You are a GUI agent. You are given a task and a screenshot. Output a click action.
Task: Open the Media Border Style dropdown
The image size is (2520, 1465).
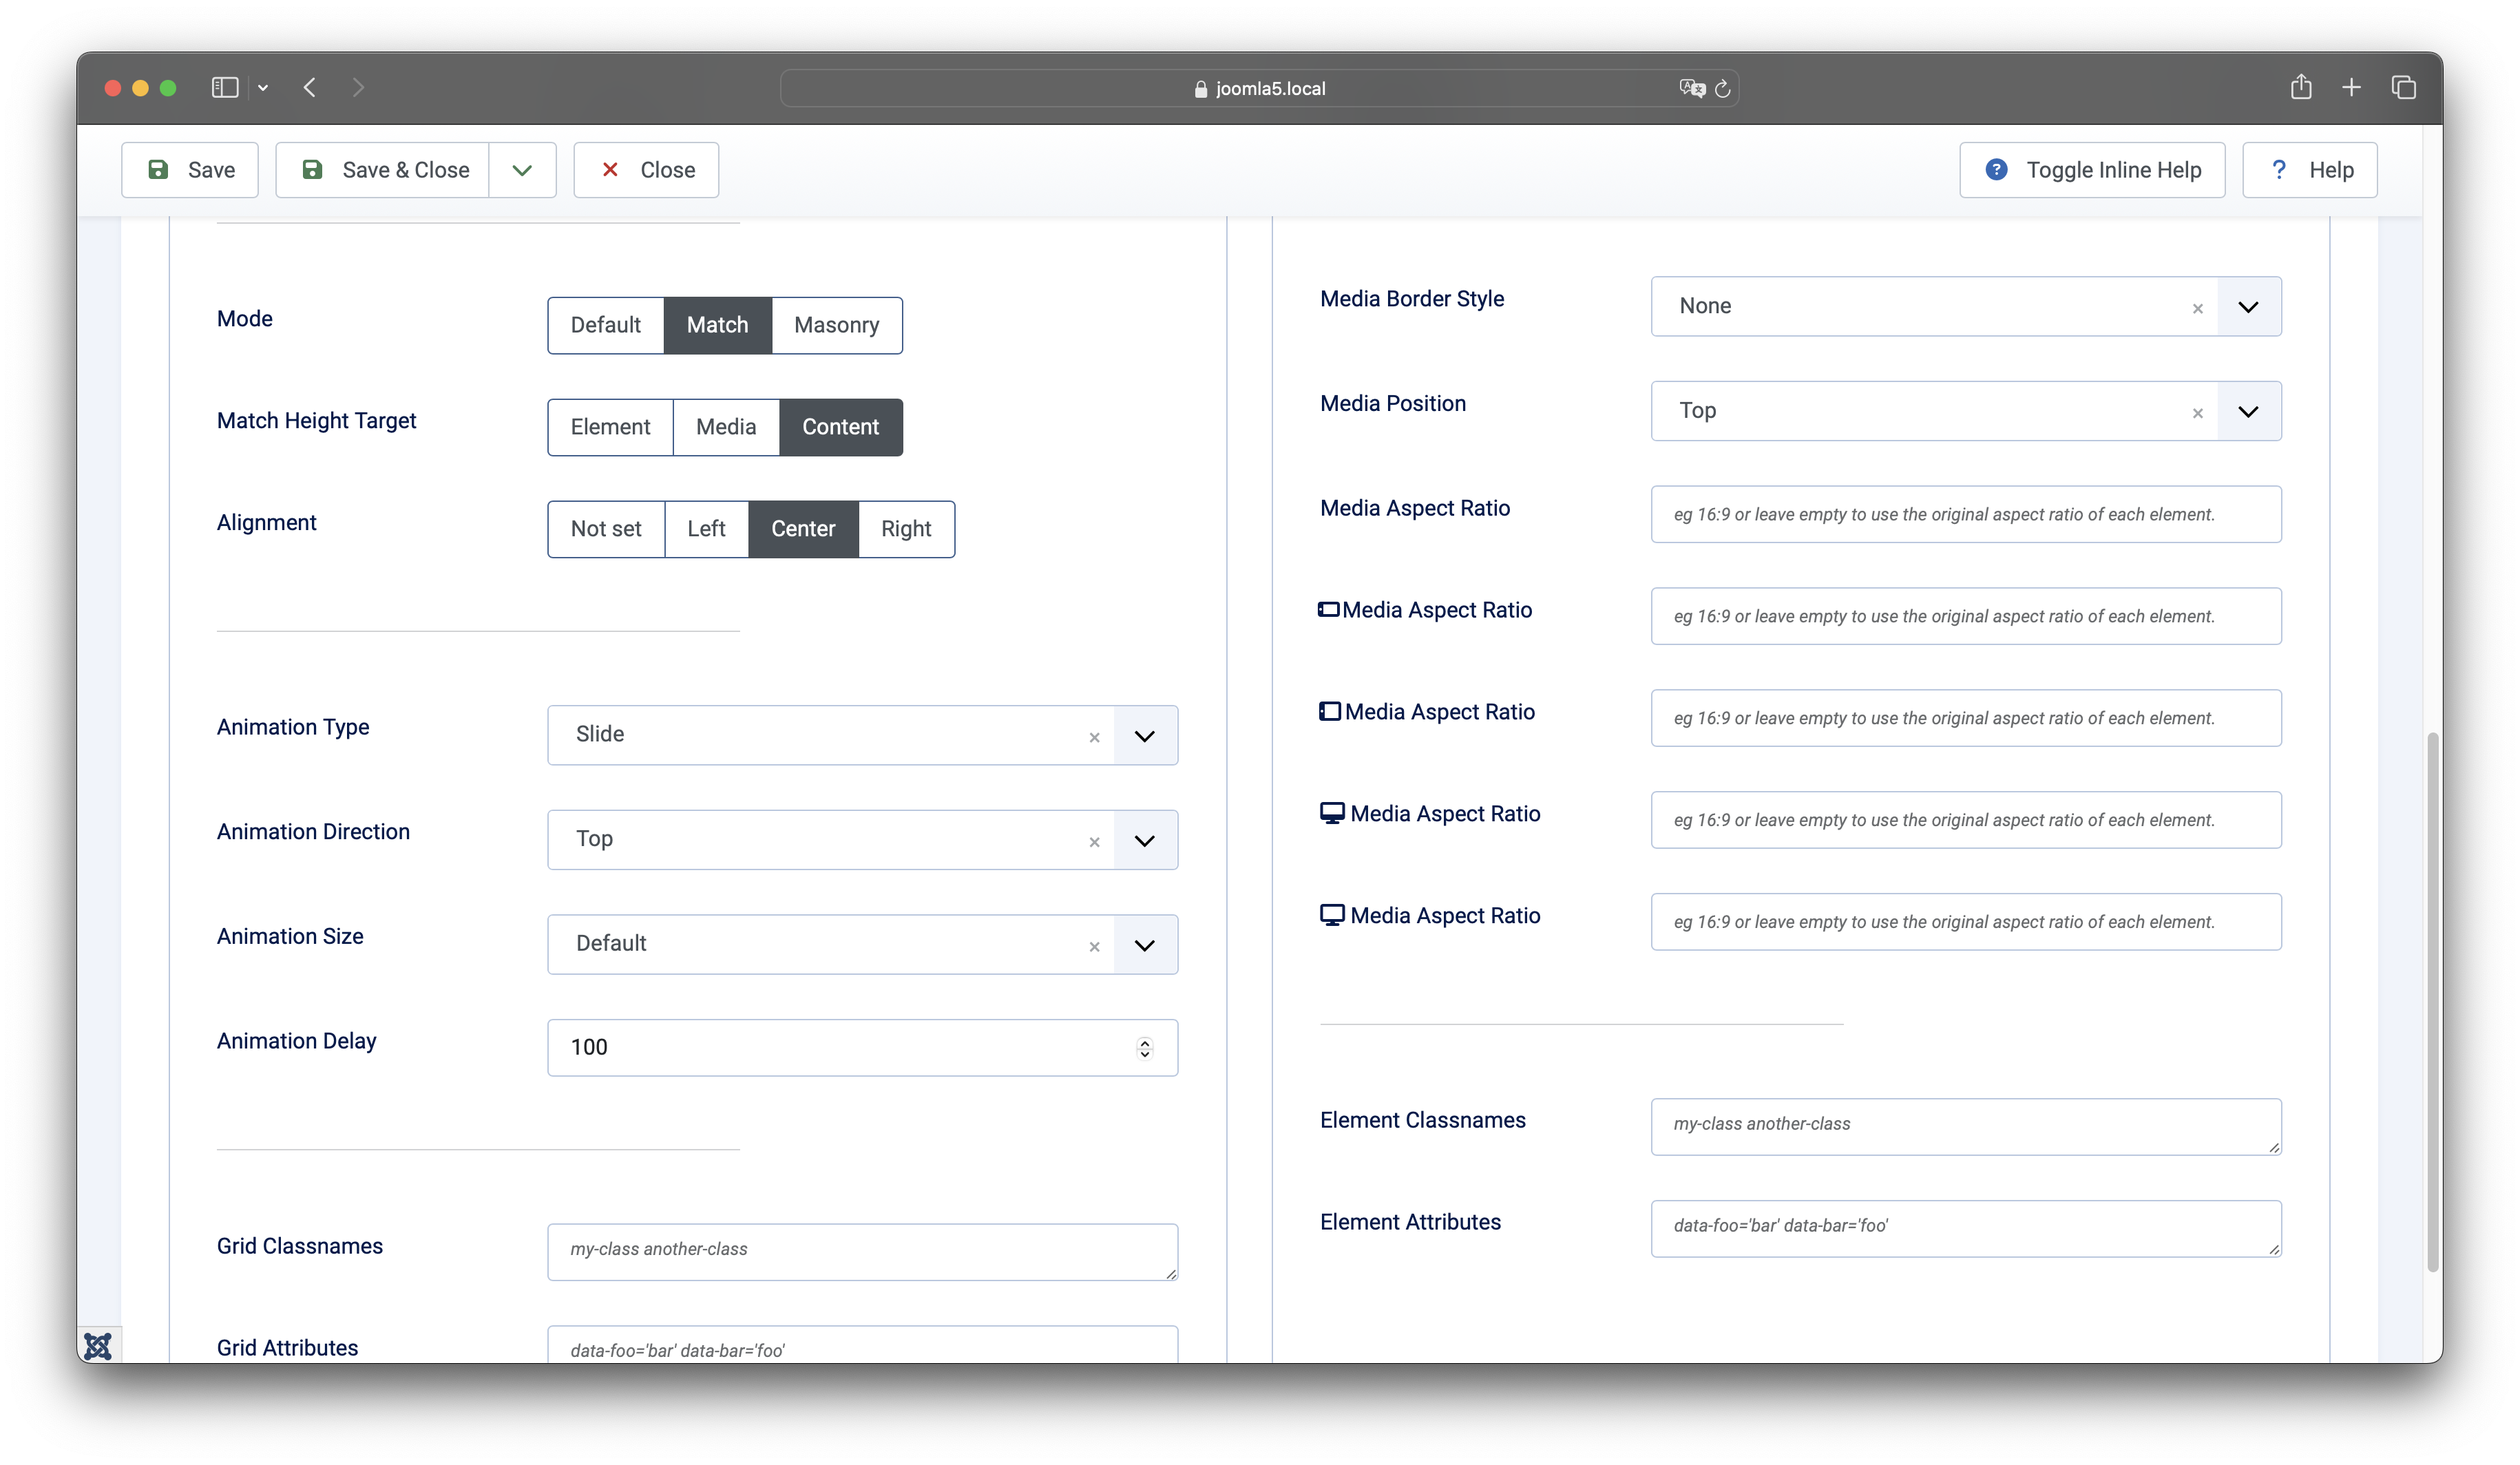(2248, 307)
